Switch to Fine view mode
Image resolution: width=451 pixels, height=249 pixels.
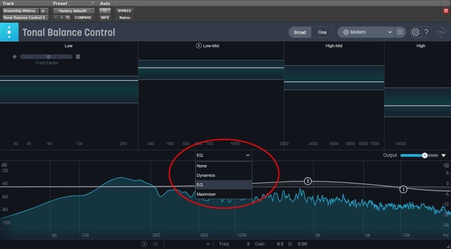pyautogui.click(x=322, y=32)
